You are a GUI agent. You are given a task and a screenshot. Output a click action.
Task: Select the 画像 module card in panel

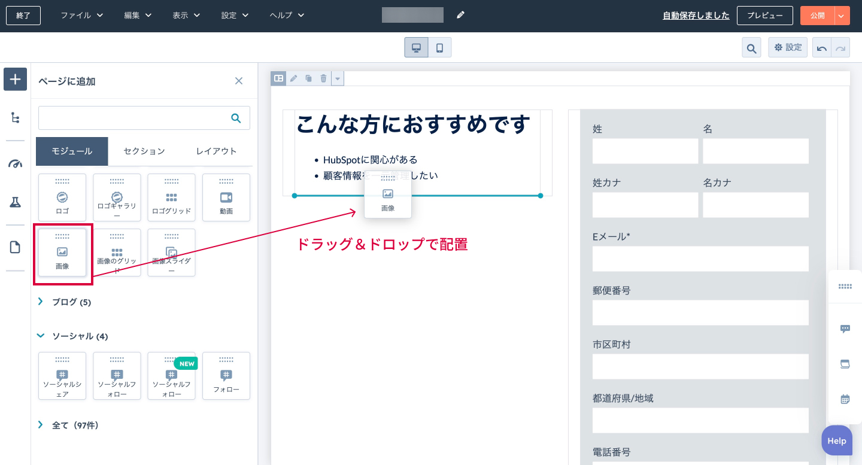coord(62,253)
